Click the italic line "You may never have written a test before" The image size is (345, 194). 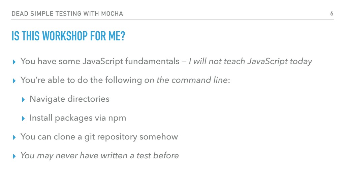pyautogui.click(x=100, y=156)
